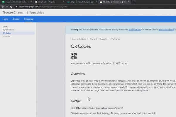The height and width of the screenshot is (117, 176).
Task: Click the lock icon in the address bar
Action: pos(17,7)
